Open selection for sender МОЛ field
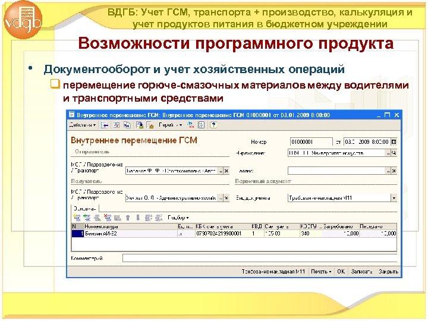428x321 pixels. pyautogui.click(x=221, y=171)
